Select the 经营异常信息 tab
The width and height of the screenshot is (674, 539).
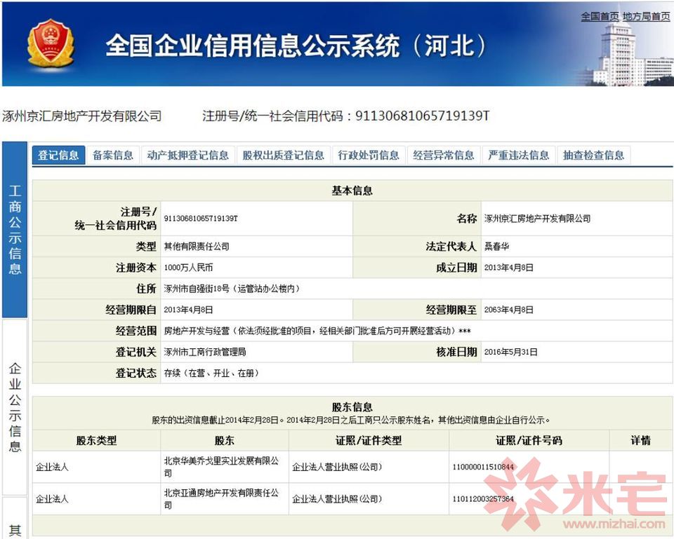tap(444, 155)
